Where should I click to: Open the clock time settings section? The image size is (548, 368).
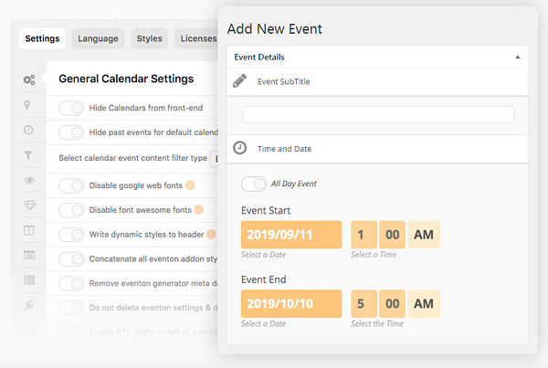click(28, 130)
